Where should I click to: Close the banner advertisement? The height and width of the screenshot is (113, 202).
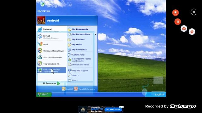pos(122,107)
